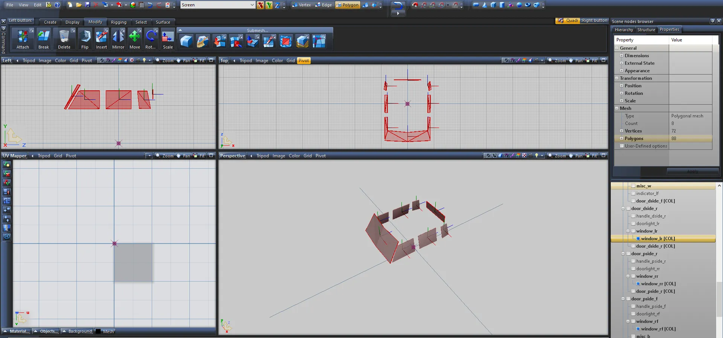The height and width of the screenshot is (338, 723).
Task: Click the Save file icon
Action: coord(88,5)
